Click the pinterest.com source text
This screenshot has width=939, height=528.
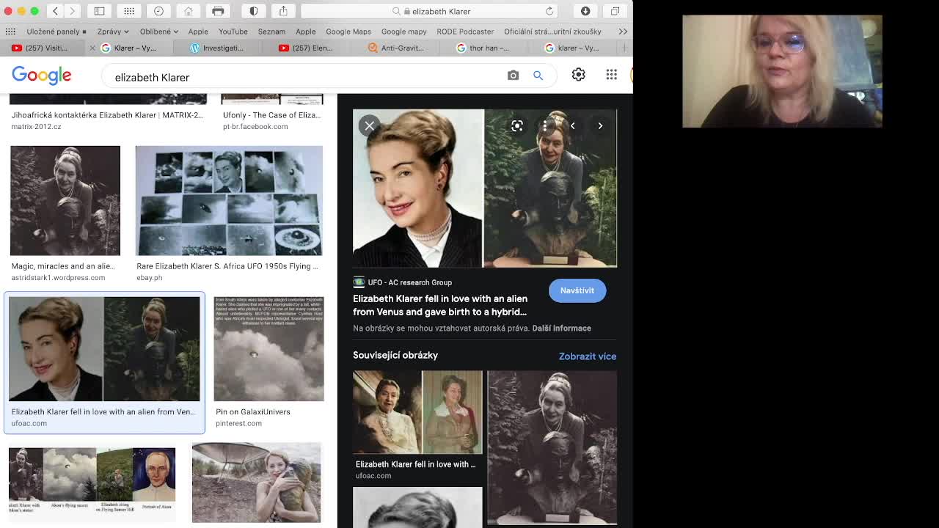pos(238,423)
